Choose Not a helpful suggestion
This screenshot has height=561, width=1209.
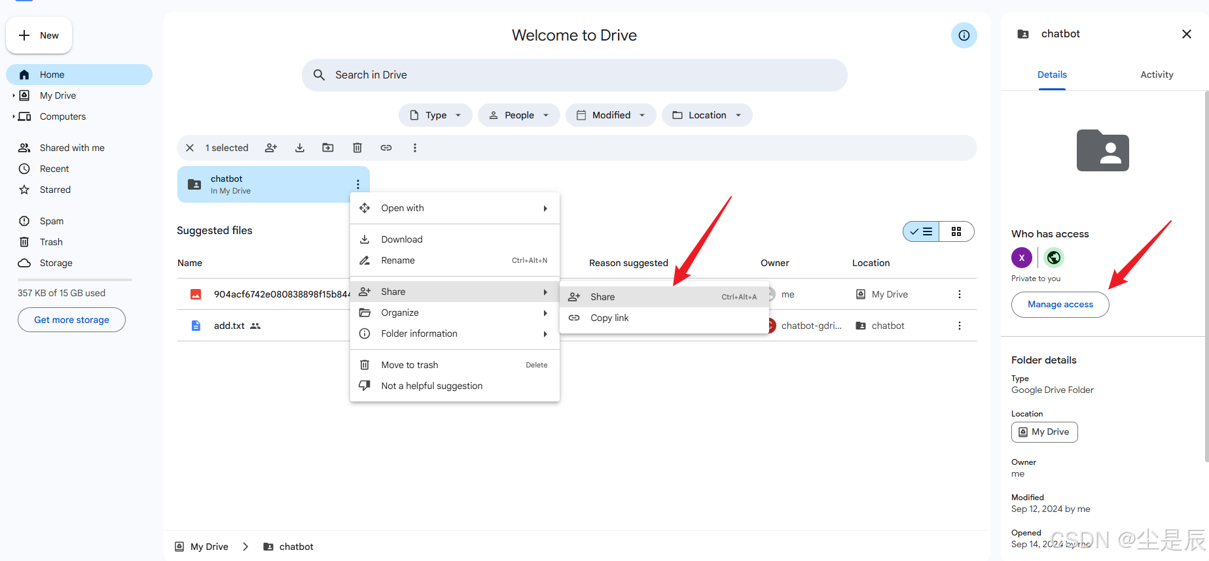tap(455, 386)
